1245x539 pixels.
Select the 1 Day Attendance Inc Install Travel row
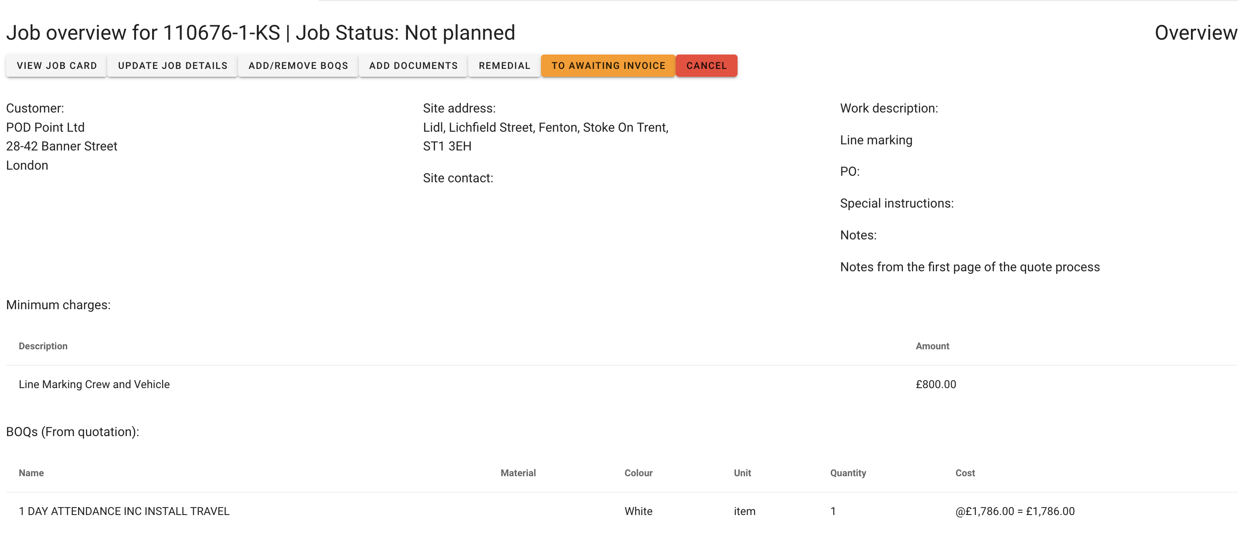point(124,511)
